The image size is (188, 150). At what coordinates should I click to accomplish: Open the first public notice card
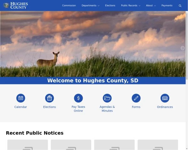point(28,145)
